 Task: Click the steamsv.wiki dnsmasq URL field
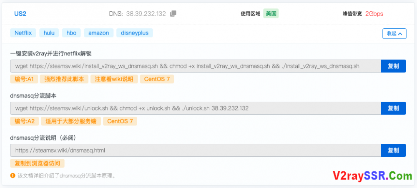coord(195,150)
